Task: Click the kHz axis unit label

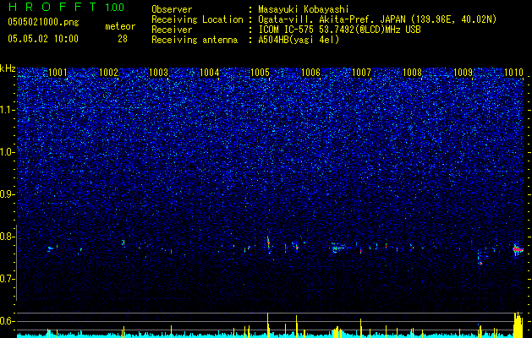Action: pos(8,68)
